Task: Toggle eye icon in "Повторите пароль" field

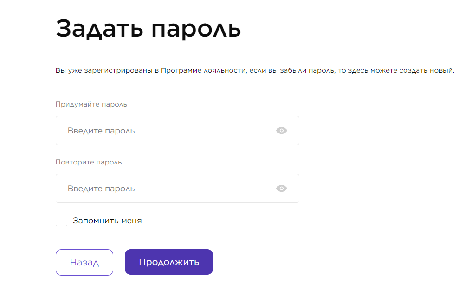Action: click(282, 189)
